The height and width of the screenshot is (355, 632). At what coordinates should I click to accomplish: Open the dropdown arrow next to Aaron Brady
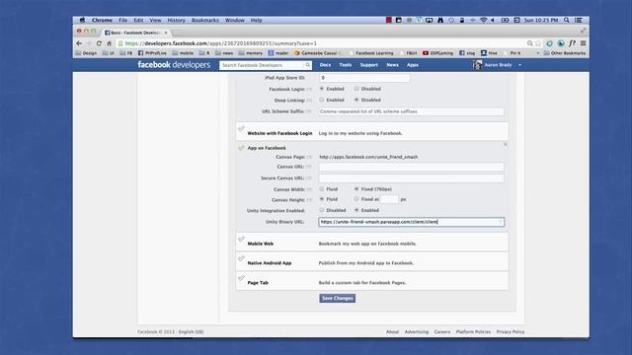tap(519, 65)
